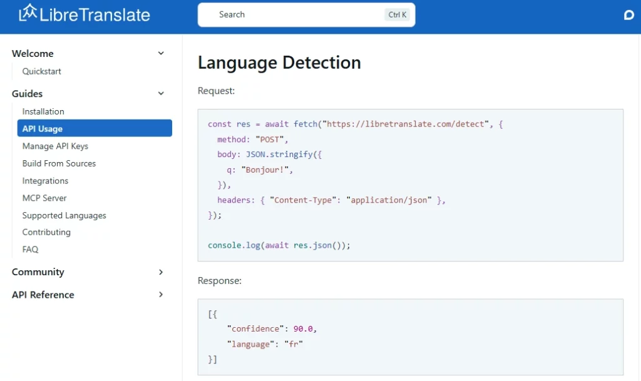Click the detect URL in fetch code

point(406,124)
